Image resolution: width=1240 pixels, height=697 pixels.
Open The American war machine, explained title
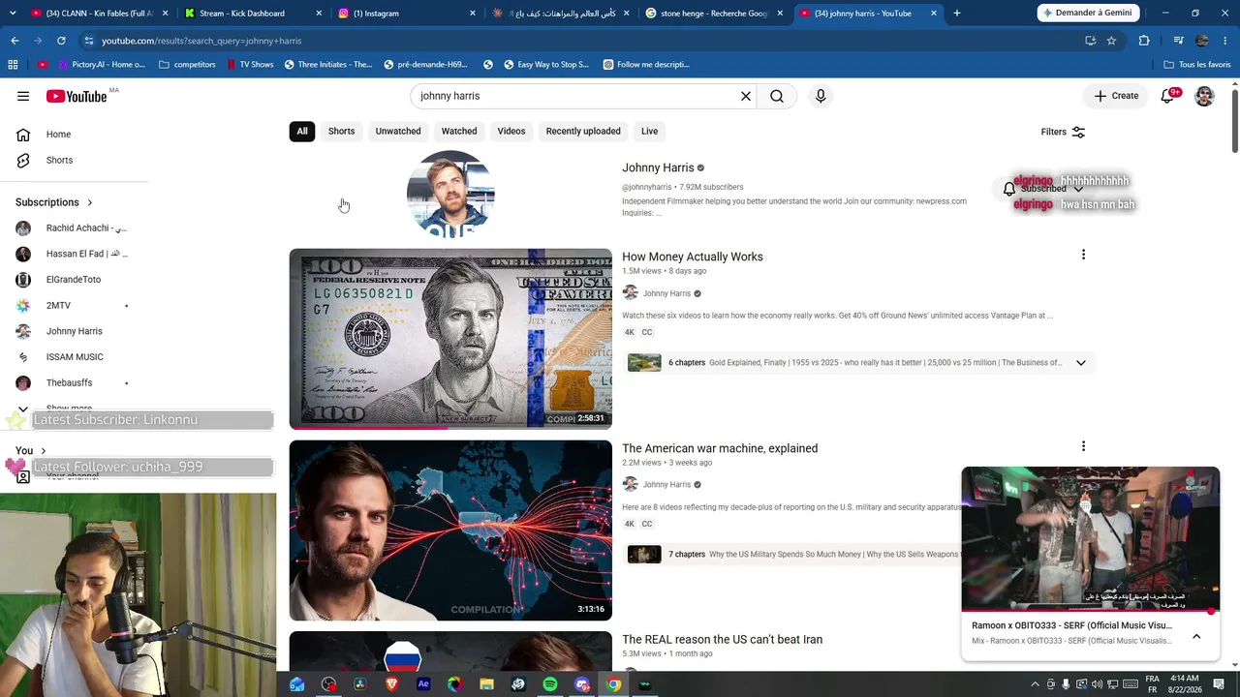point(720,448)
